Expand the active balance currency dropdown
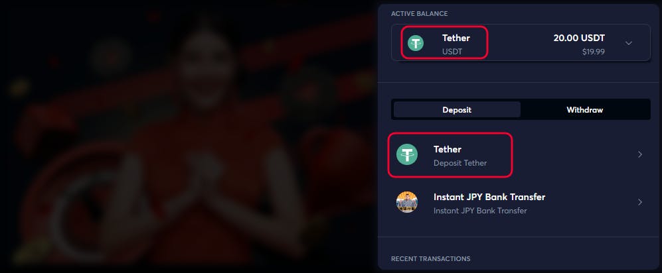This screenshot has height=273, width=662. tap(629, 43)
